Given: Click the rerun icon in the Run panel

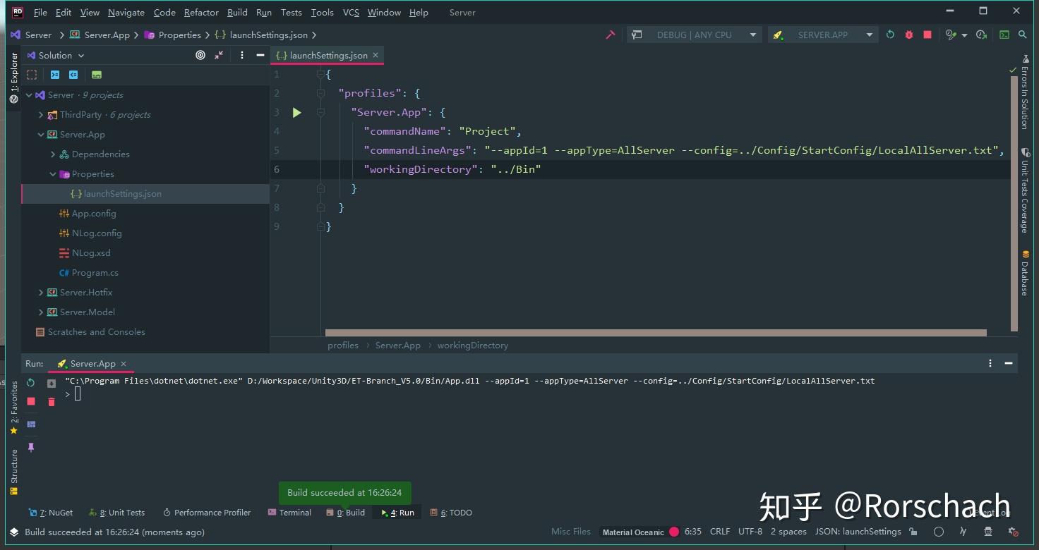Looking at the screenshot, I should pos(30,381).
